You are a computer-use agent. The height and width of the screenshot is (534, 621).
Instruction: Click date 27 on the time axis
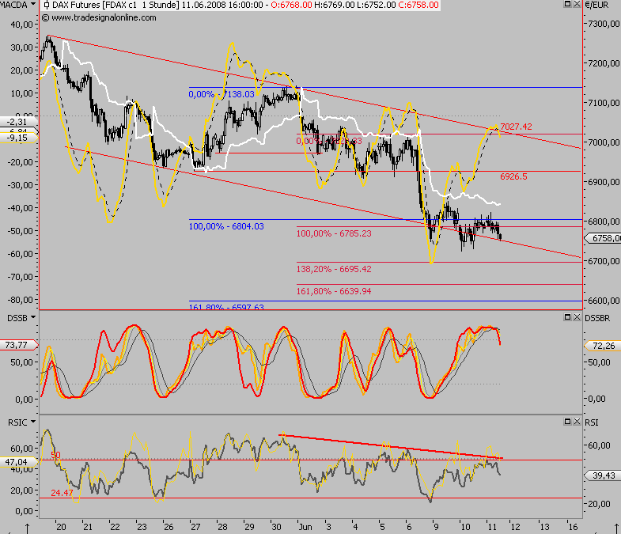[x=195, y=527]
